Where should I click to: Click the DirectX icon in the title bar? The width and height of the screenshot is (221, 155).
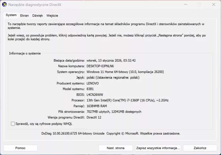click(4, 5)
